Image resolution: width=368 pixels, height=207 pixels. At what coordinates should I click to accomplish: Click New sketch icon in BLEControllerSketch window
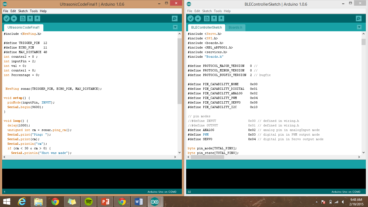coord(207,18)
